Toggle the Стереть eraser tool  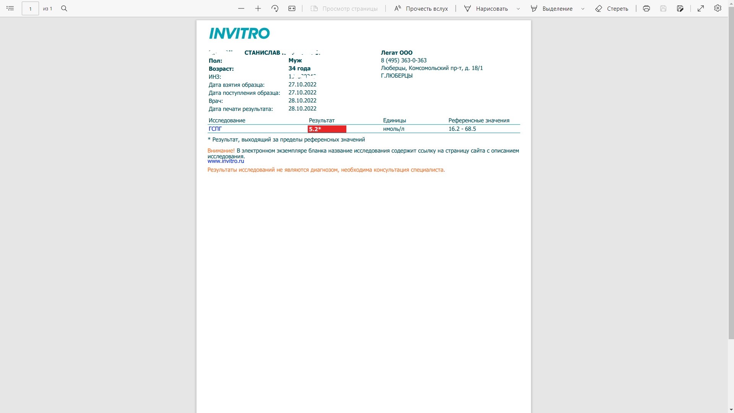[x=612, y=8]
